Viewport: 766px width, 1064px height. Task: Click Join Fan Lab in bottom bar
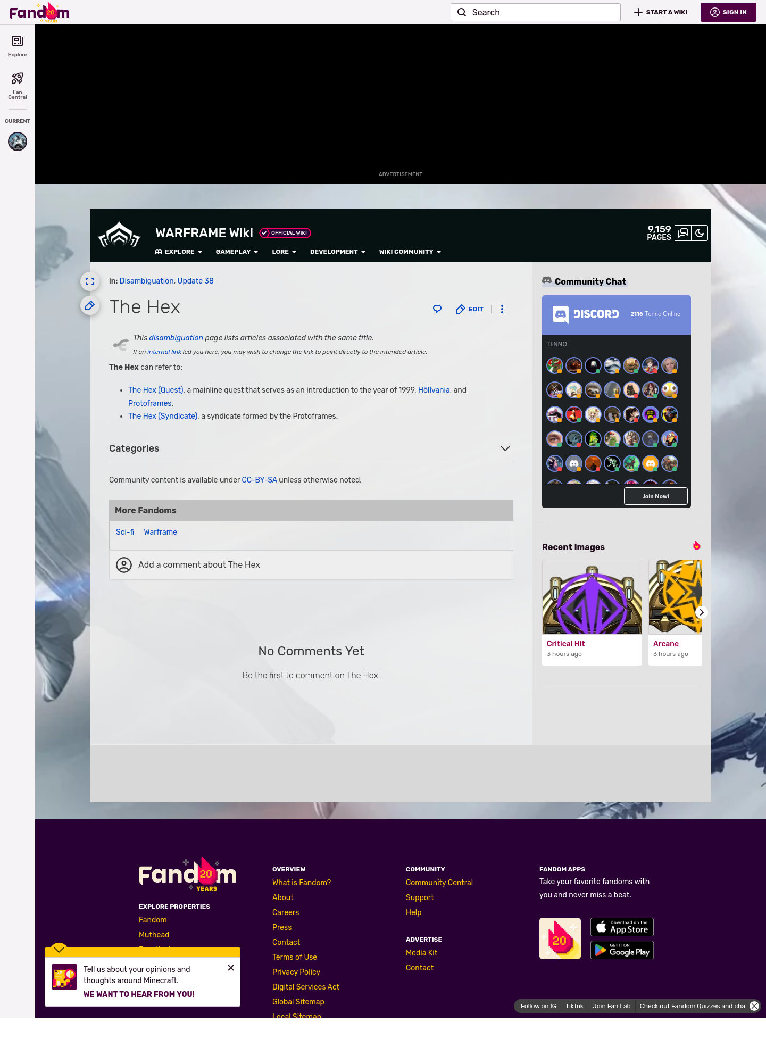pos(612,1006)
